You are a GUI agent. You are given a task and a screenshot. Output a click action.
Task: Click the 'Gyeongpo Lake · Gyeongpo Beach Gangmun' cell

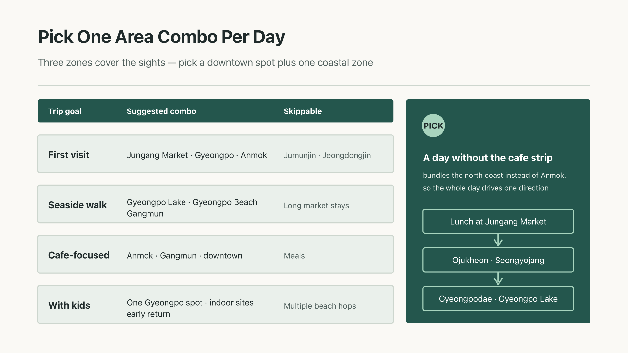point(192,208)
